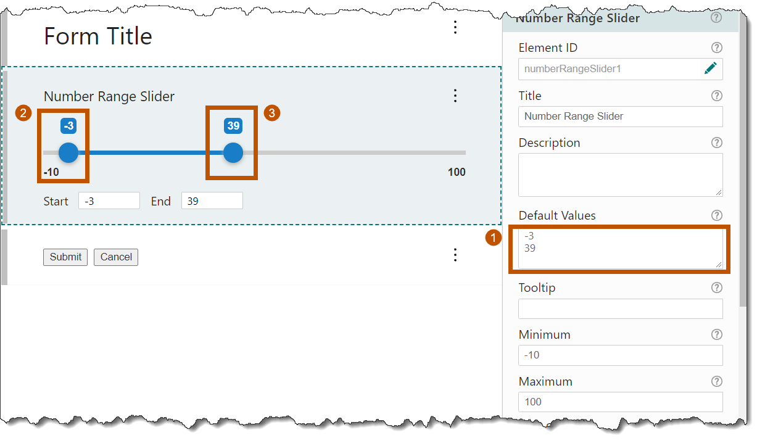Viewport: 757px width, 443px height.
Task: Click the help icon next to Title
Action: click(x=717, y=96)
